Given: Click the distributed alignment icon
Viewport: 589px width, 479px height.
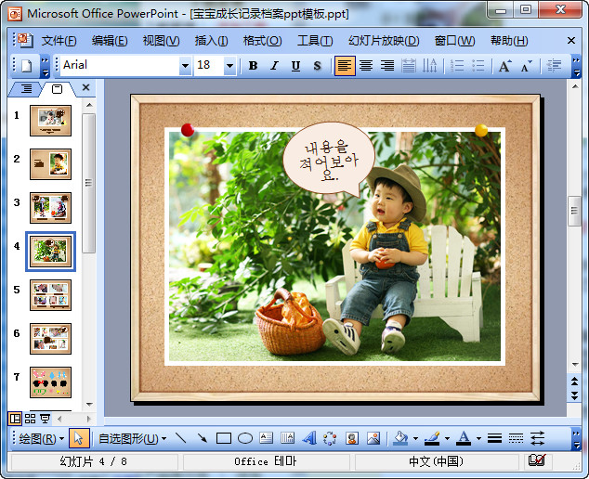Looking at the screenshot, I should [x=409, y=66].
